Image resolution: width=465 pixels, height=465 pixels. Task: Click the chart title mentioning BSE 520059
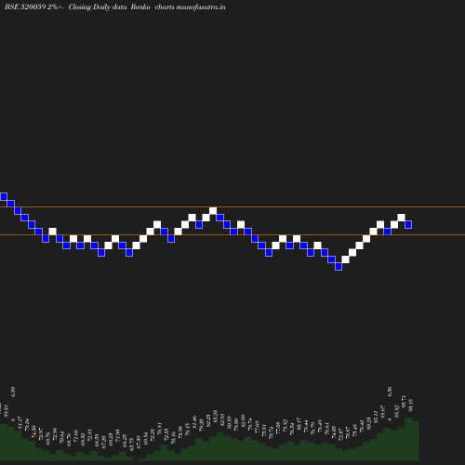tap(115, 7)
